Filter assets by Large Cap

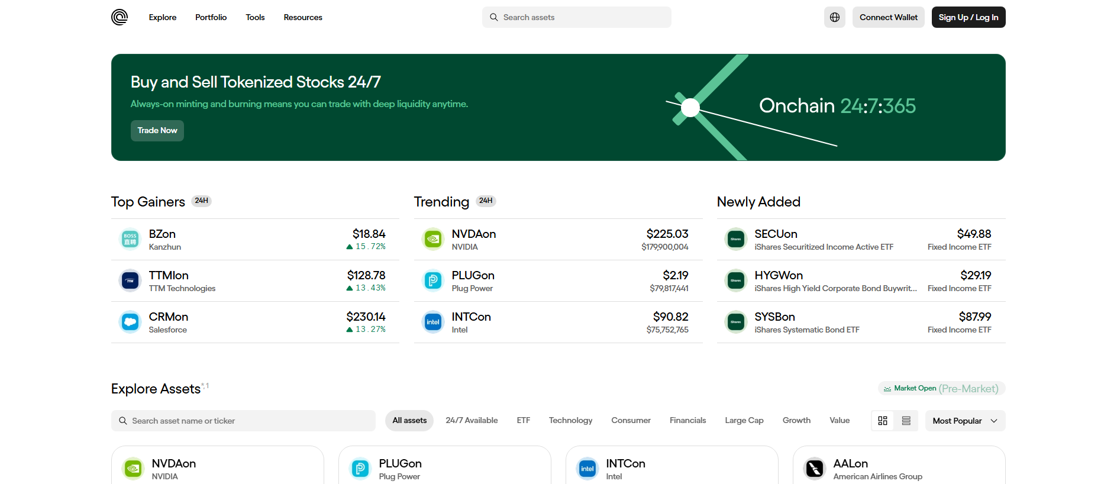pyautogui.click(x=744, y=421)
